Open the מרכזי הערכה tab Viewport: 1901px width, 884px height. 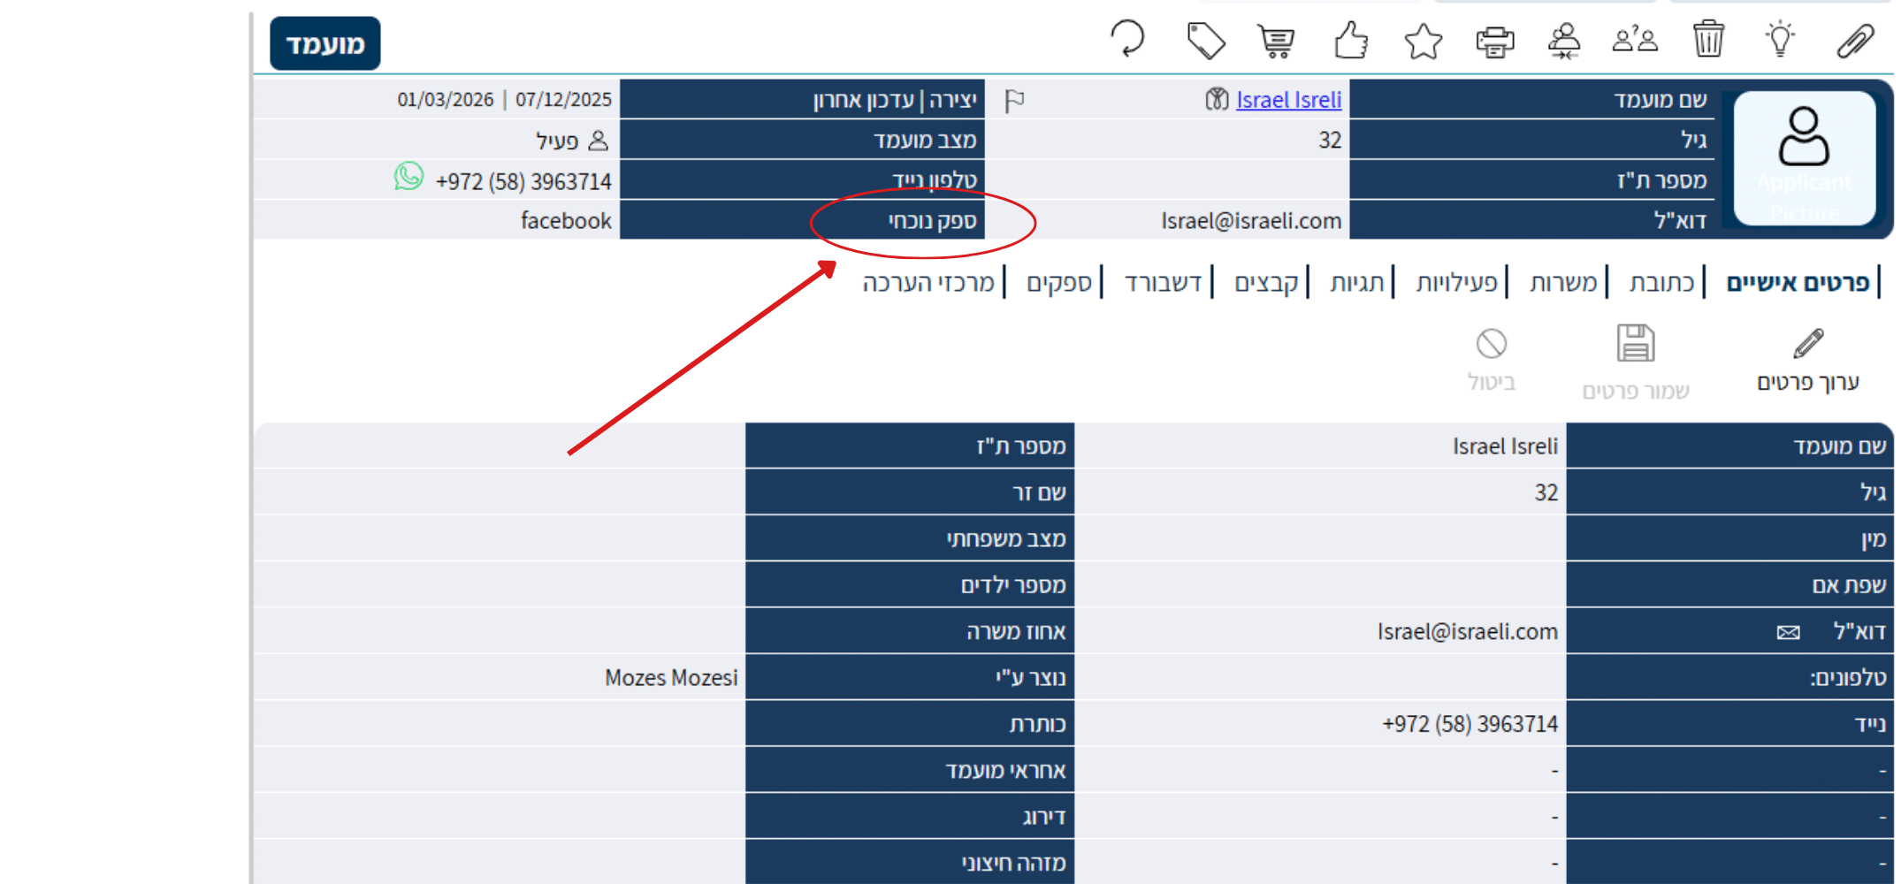[x=928, y=283]
